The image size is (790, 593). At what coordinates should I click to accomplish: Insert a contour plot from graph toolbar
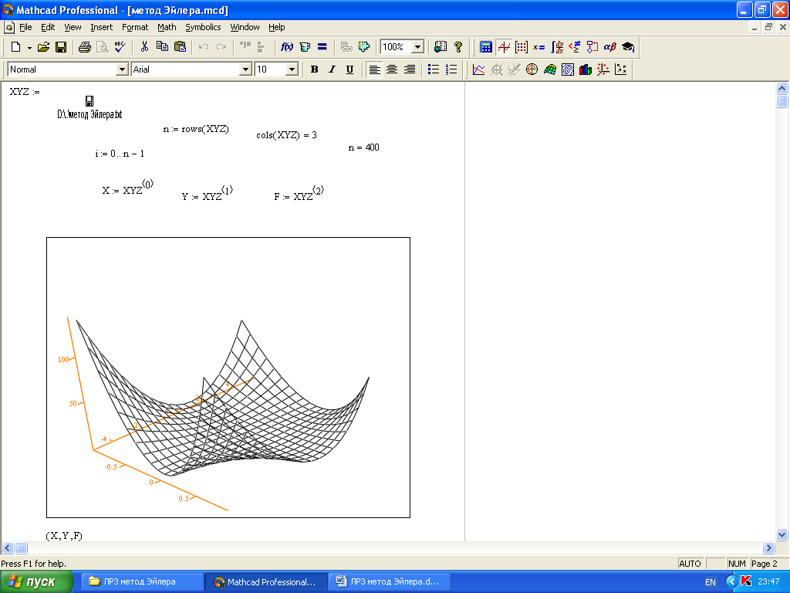tap(568, 69)
